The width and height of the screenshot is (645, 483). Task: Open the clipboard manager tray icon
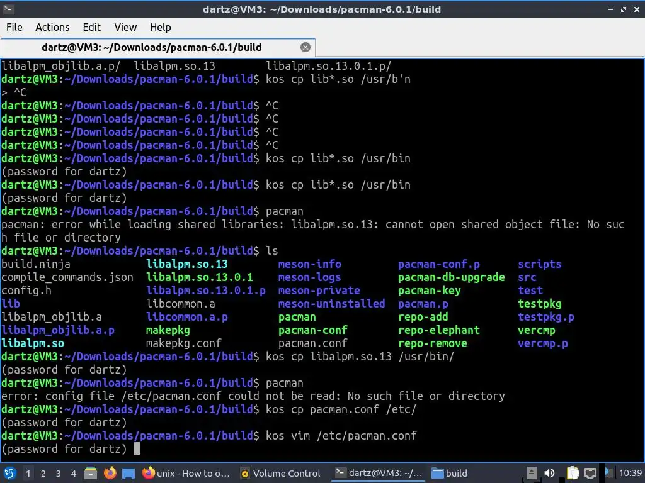click(573, 473)
